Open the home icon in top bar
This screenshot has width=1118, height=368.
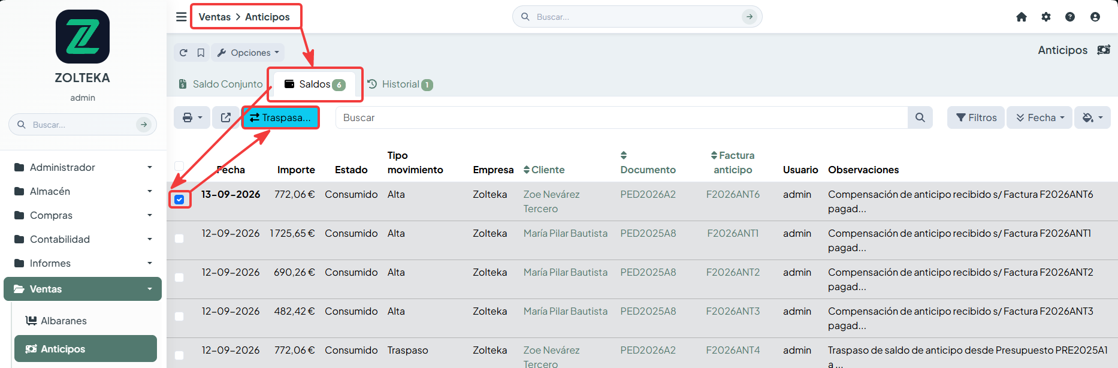[1022, 17]
